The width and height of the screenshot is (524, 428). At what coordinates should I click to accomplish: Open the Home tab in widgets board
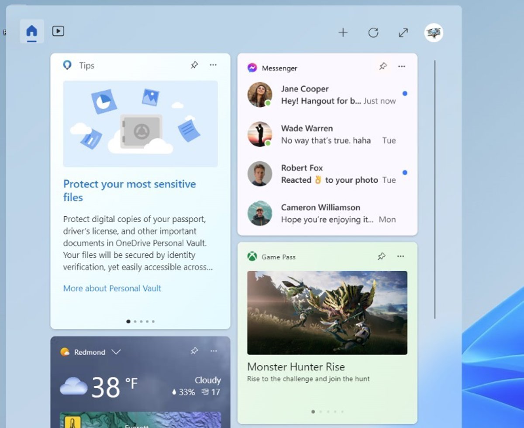coord(32,31)
